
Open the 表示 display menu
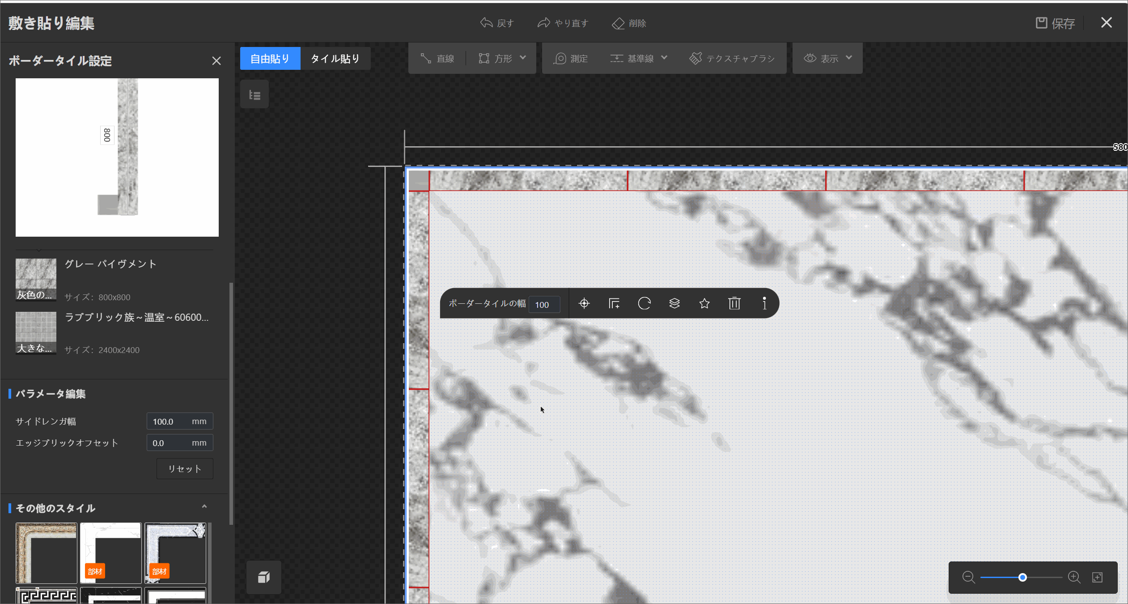pos(827,59)
